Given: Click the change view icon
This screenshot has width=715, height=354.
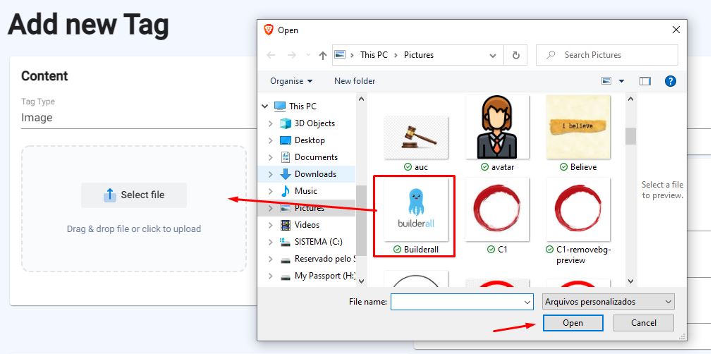Looking at the screenshot, I should 606,81.
